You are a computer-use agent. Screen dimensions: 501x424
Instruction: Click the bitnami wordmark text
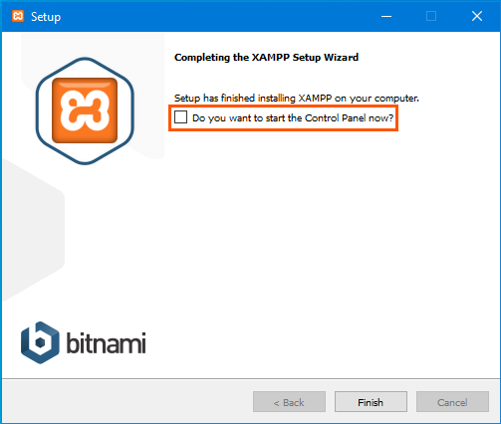pos(106,342)
